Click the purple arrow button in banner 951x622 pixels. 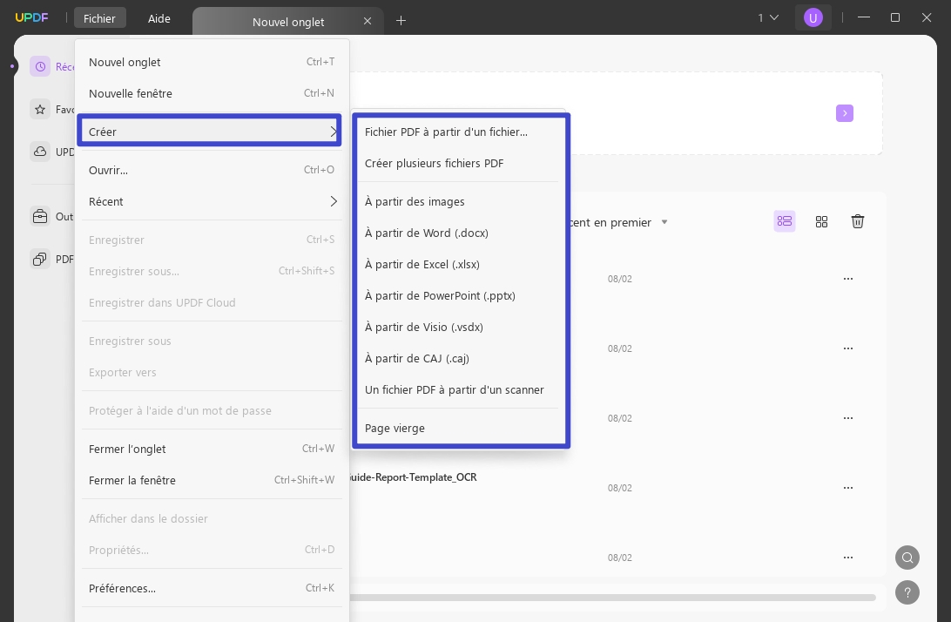pyautogui.click(x=844, y=113)
